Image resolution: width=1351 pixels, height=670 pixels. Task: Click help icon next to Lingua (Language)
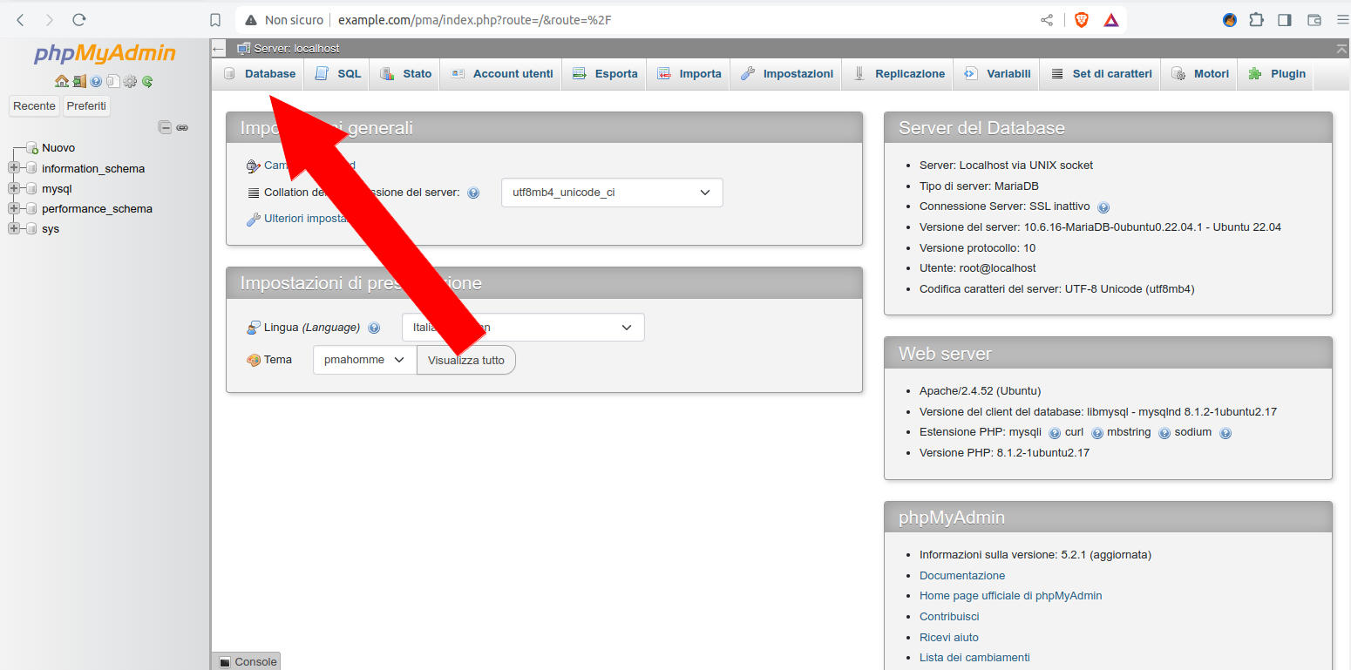pos(374,328)
